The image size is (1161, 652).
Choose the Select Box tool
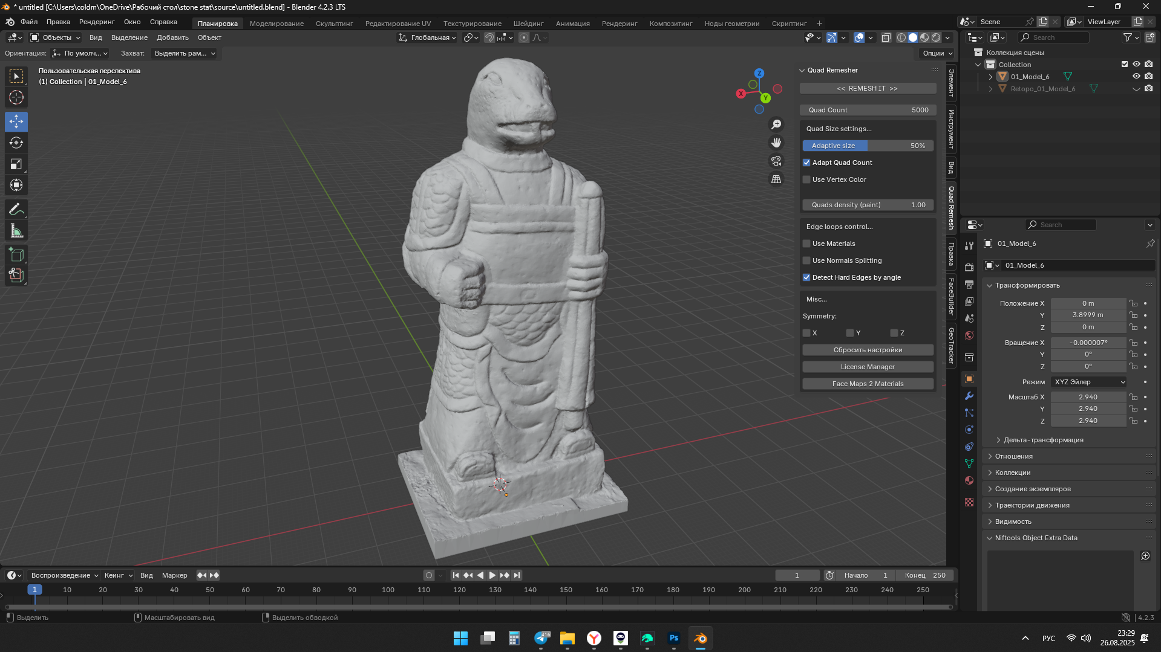click(x=16, y=76)
